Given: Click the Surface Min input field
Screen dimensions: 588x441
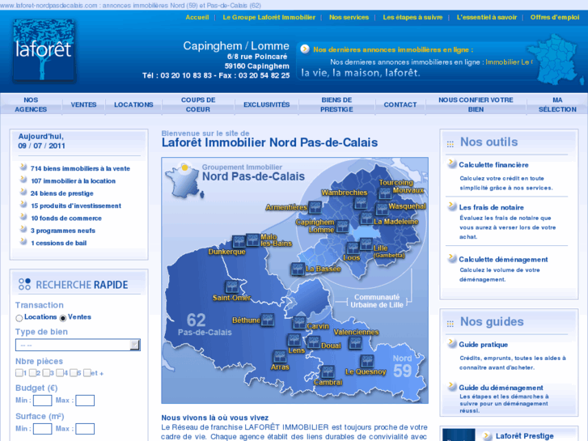Looking at the screenshot, I should click(42, 429).
